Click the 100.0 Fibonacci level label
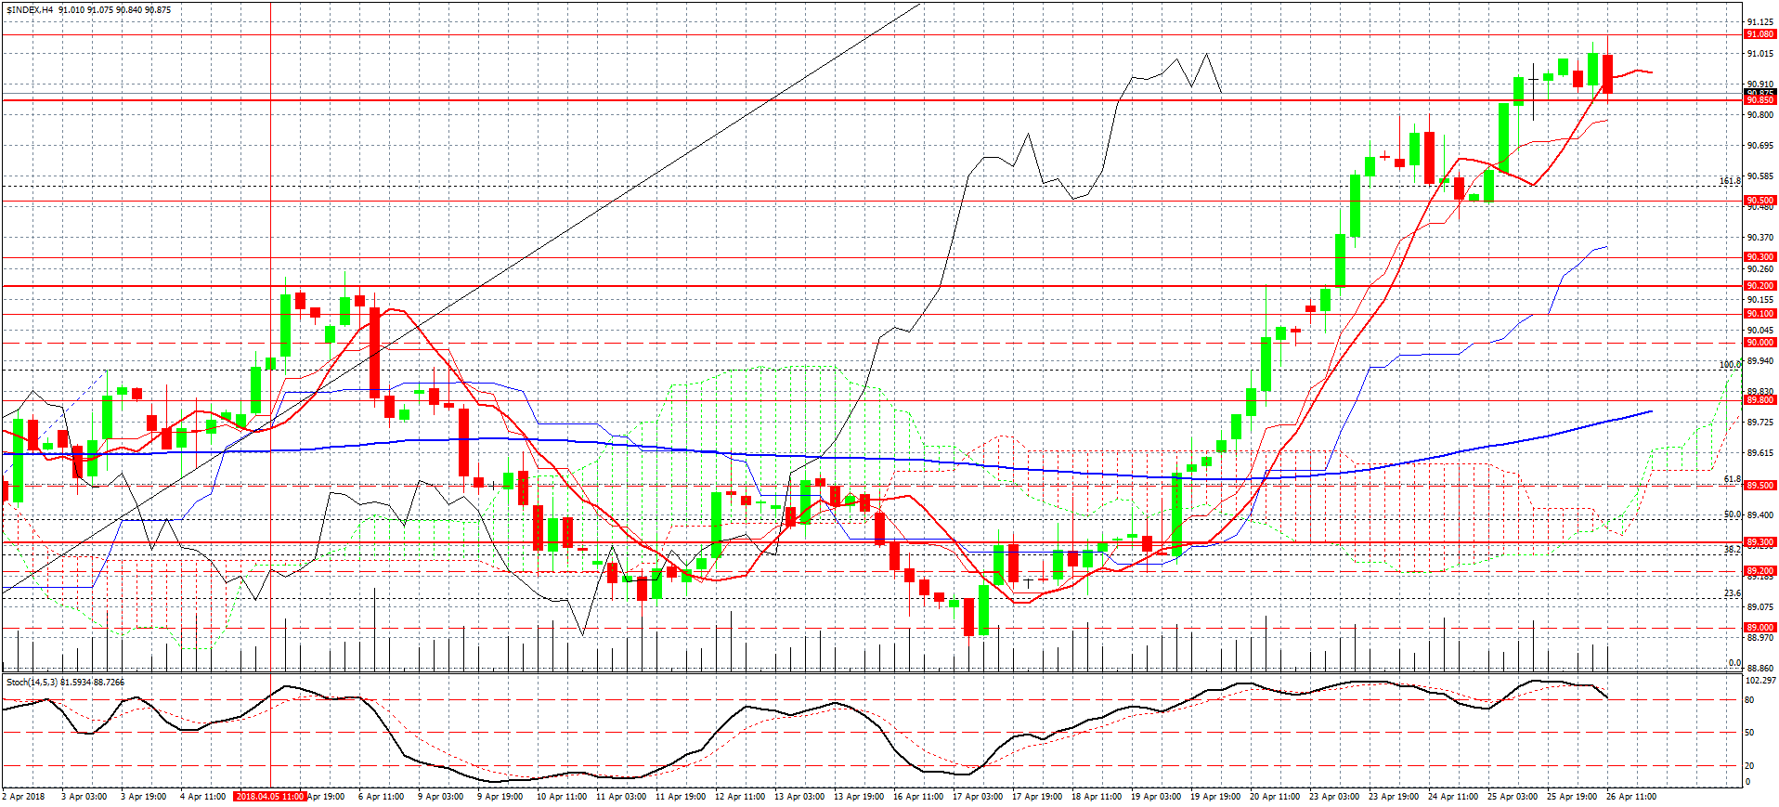The width and height of the screenshot is (1779, 807). (x=1730, y=365)
